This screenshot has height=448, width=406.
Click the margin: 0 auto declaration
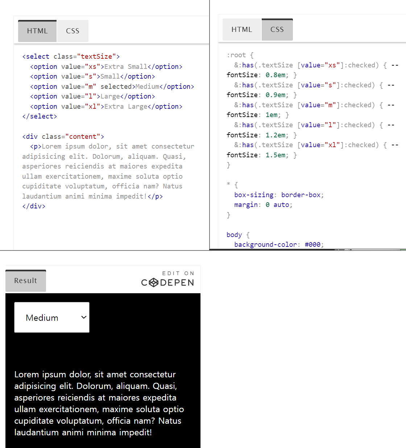263,205
